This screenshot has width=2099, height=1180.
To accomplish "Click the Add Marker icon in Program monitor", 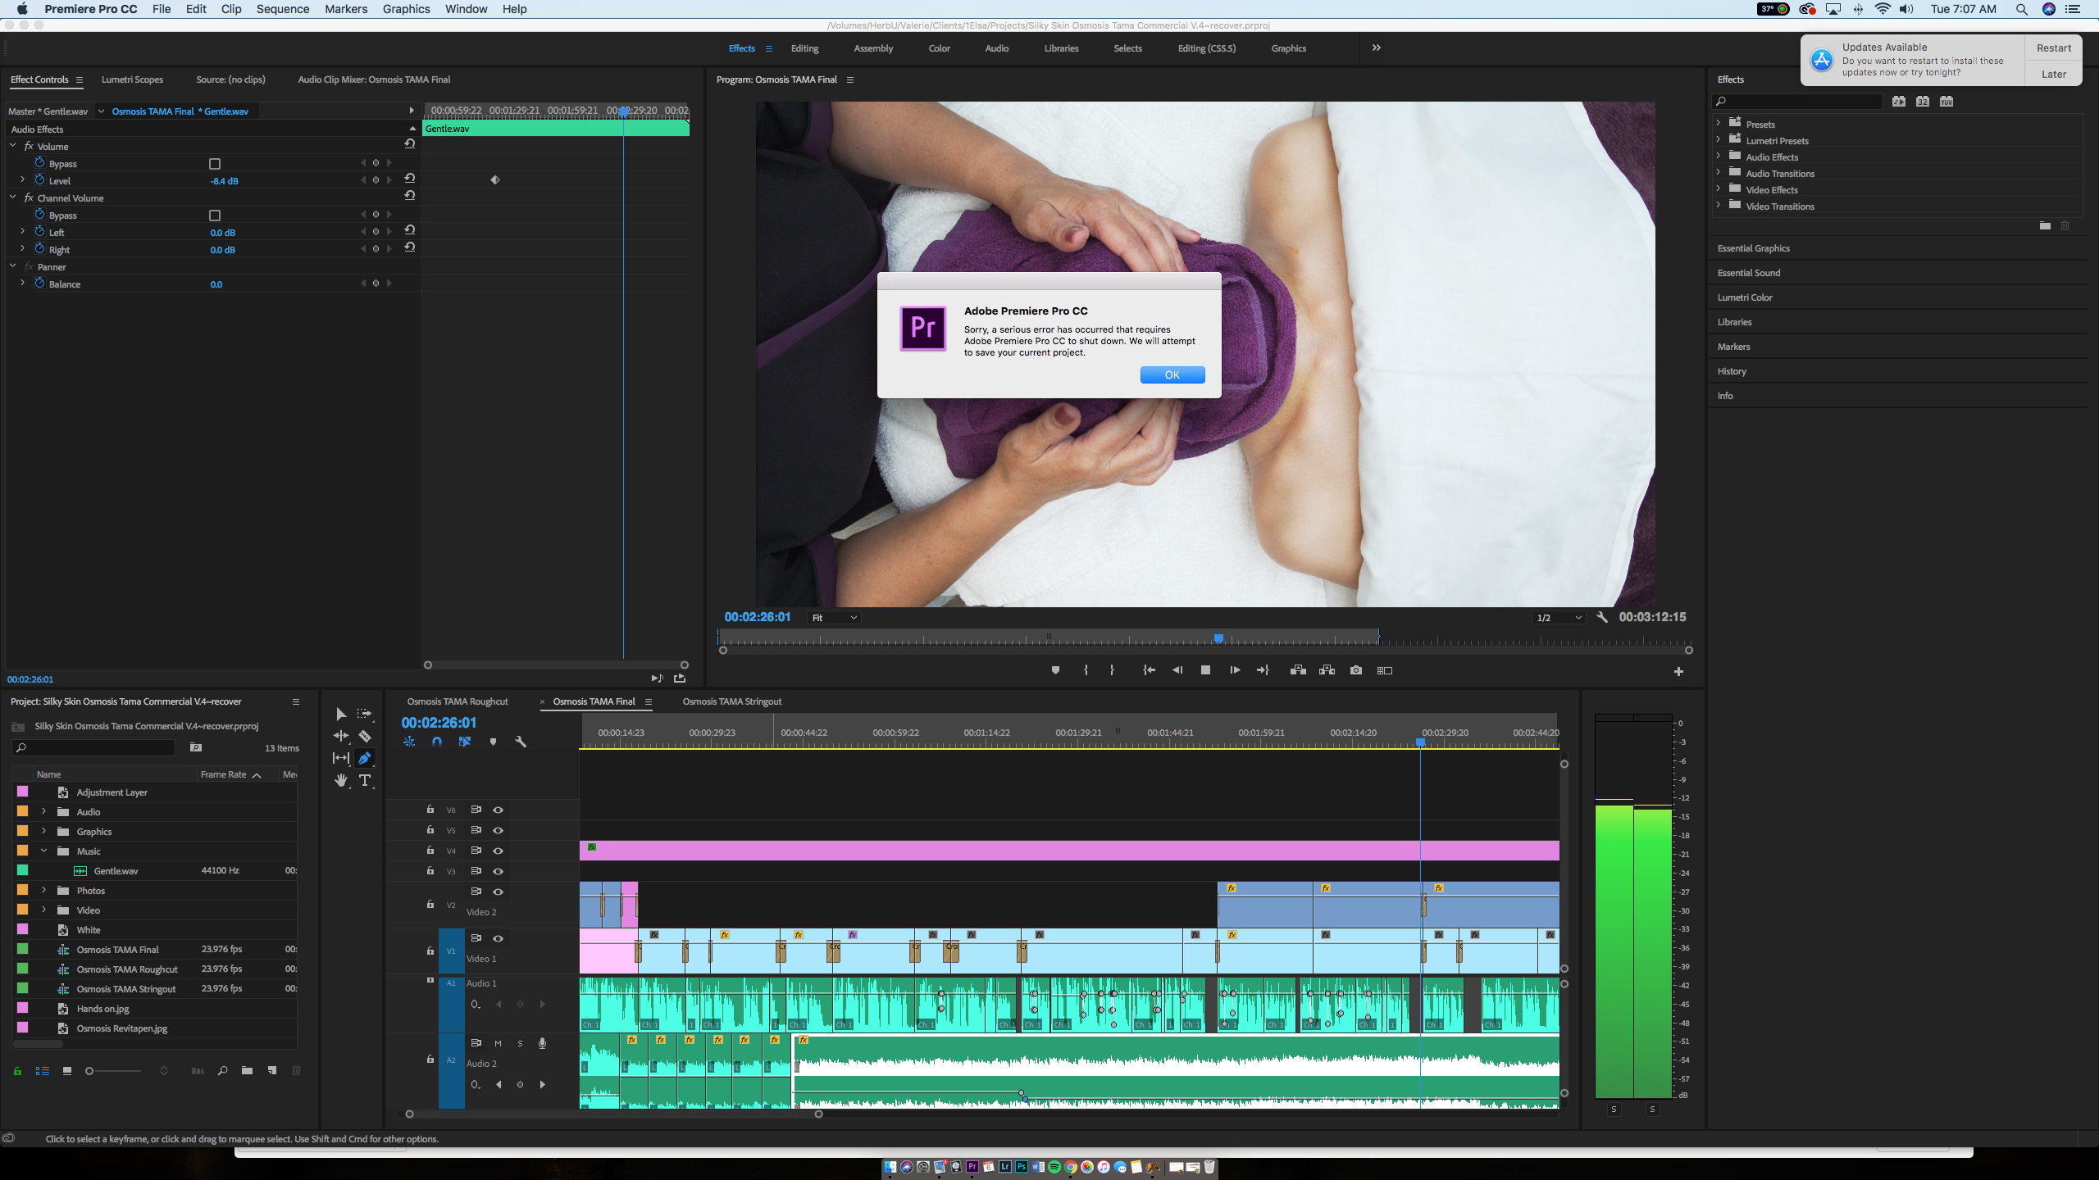I will (x=1055, y=670).
